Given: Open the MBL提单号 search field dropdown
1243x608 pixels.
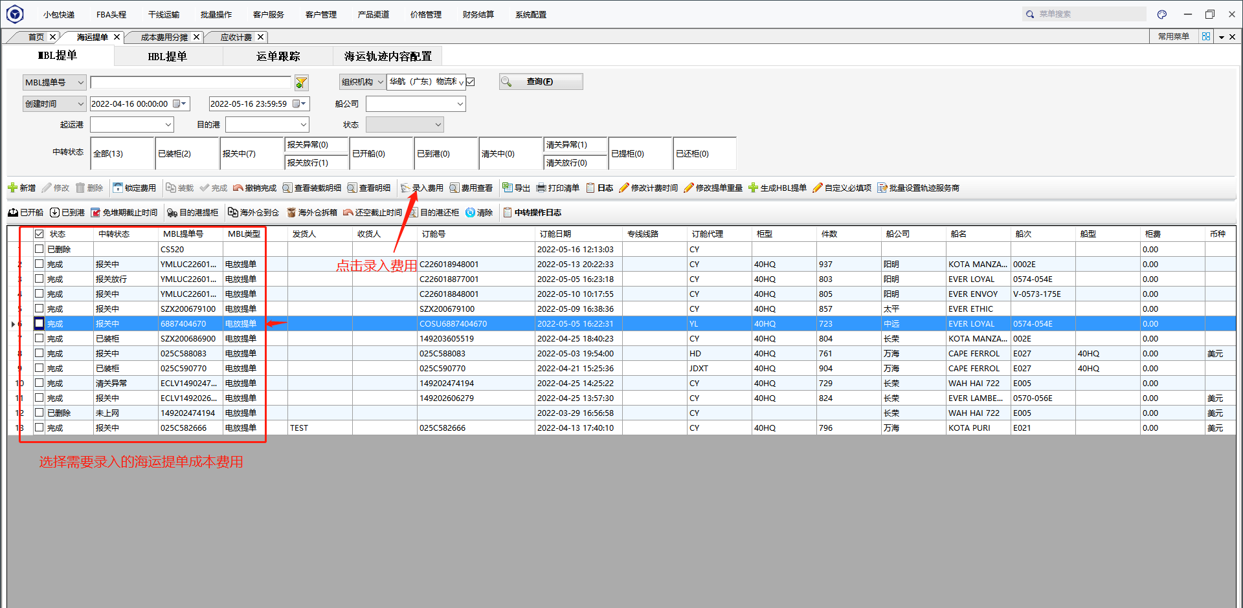Looking at the screenshot, I should tap(54, 82).
